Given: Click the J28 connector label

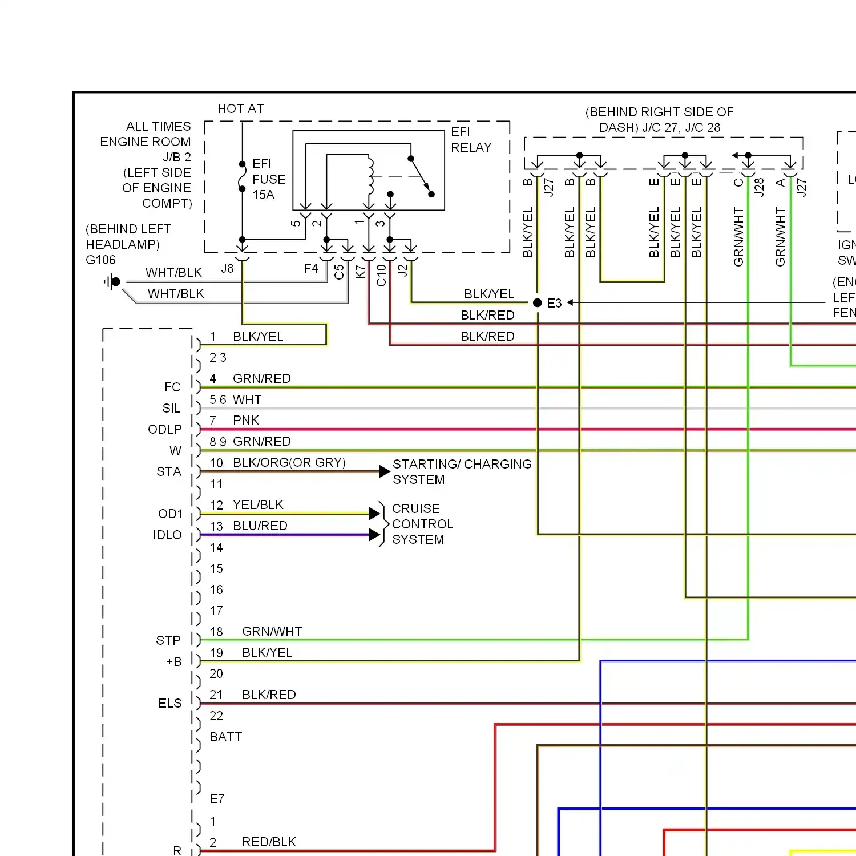Looking at the screenshot, I should [759, 187].
